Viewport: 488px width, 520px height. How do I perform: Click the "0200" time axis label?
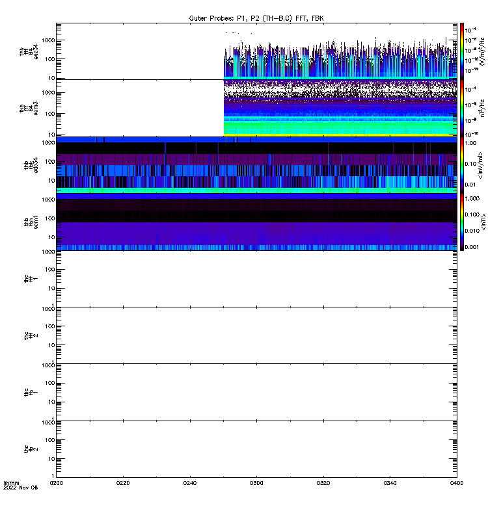57,483
